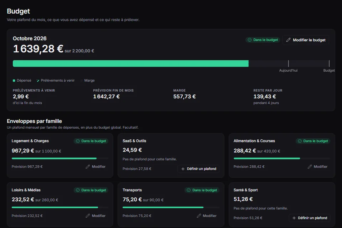Click the Marge value 557,73 €
Viewport: 342px width, 228px height.
click(185, 97)
